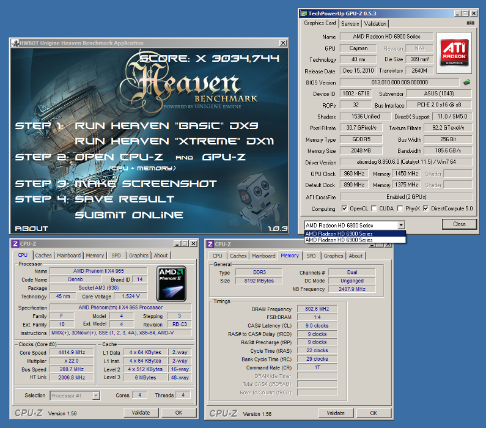Click the left CPU-Z window's Z title icon
The width and height of the screenshot is (486, 428).
[x=15, y=243]
